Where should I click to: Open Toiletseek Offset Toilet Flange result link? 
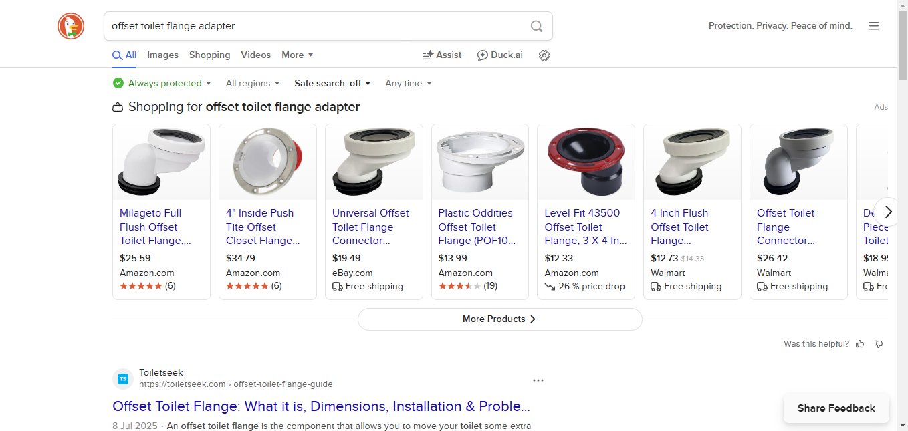[321, 406]
